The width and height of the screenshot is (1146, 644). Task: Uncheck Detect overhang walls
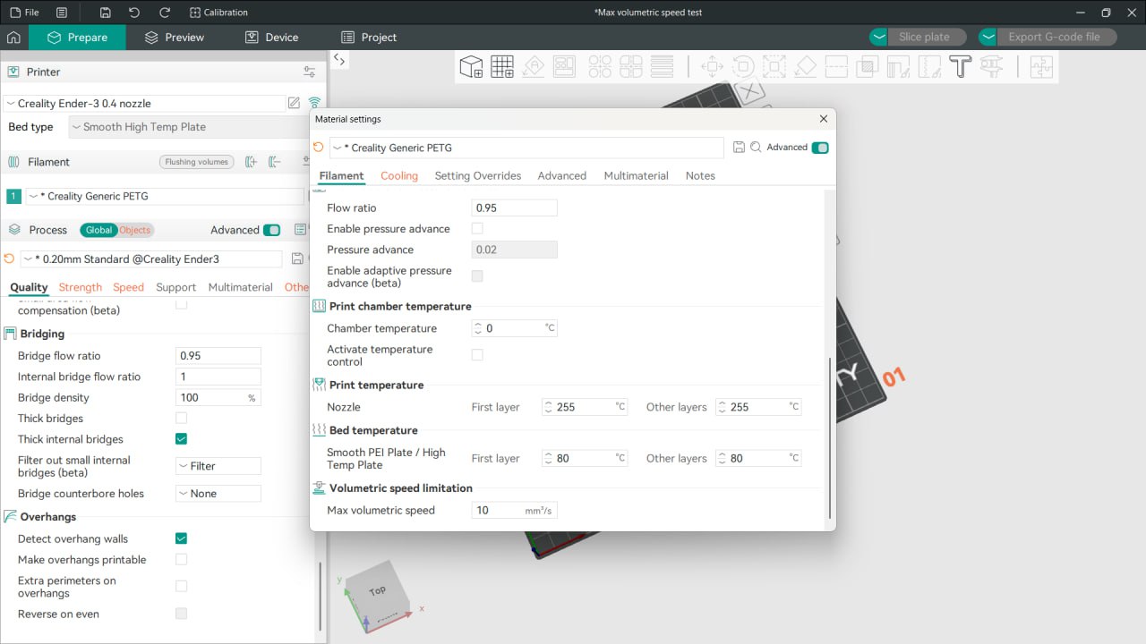[181, 538]
